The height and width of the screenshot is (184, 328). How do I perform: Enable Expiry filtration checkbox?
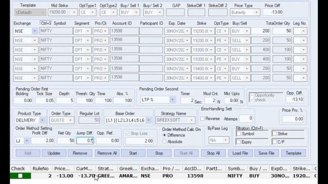click(x=238, y=142)
